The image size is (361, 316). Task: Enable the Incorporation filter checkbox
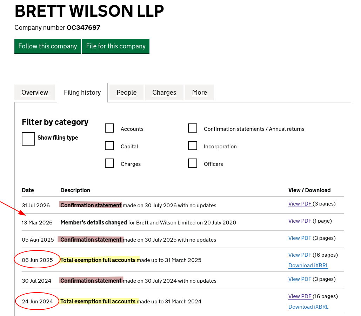(193, 146)
